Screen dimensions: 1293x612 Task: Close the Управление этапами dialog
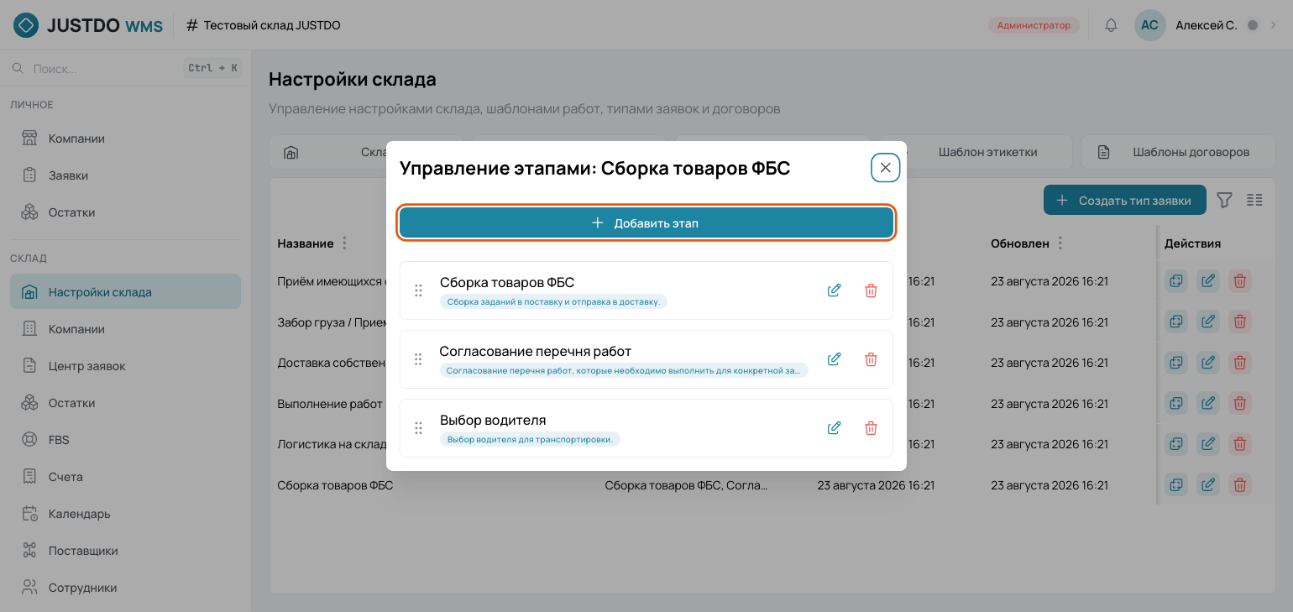(x=885, y=168)
